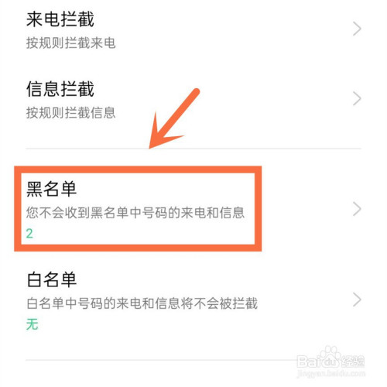Click the orange highlight box border
Viewport: 387px width, 387px height.
click(138, 170)
